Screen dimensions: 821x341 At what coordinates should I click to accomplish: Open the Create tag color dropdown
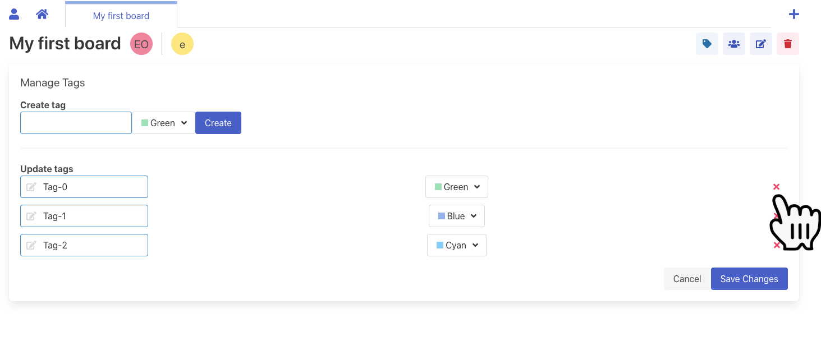pyautogui.click(x=163, y=123)
